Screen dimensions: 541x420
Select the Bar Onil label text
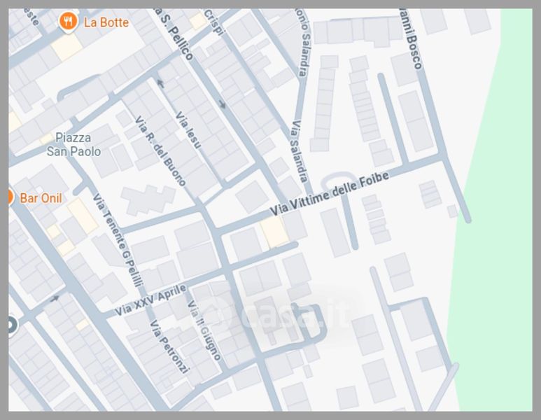[x=41, y=198]
